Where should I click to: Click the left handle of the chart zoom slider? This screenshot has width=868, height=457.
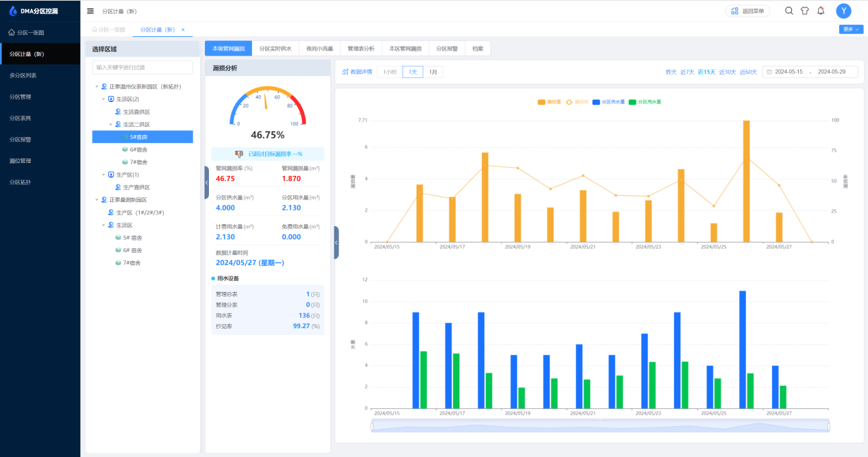[372, 427]
